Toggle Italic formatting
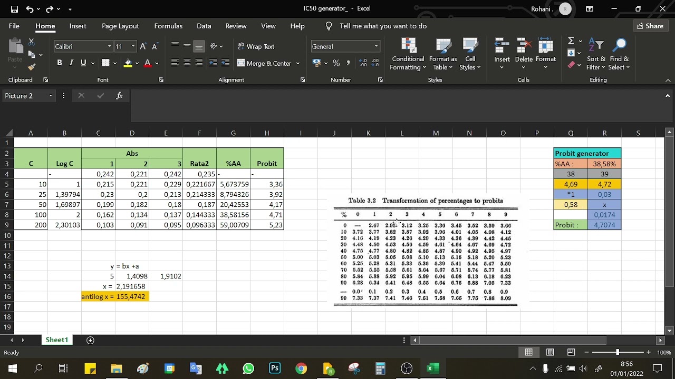675x379 pixels. 72,63
